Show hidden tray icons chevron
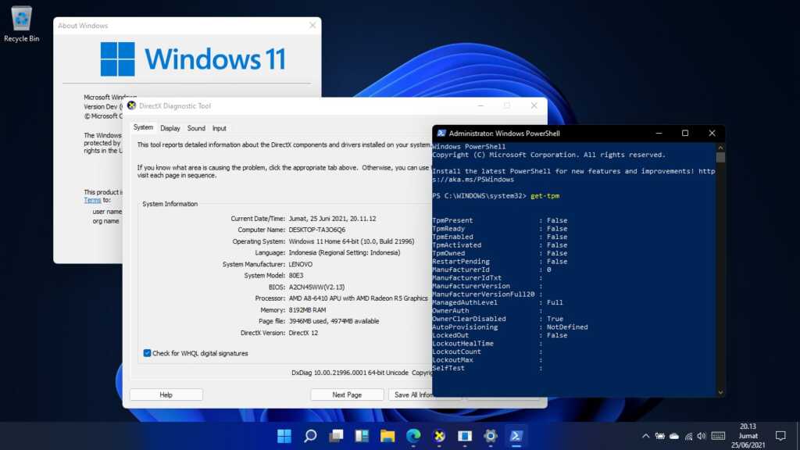The width and height of the screenshot is (800, 450). (x=645, y=436)
